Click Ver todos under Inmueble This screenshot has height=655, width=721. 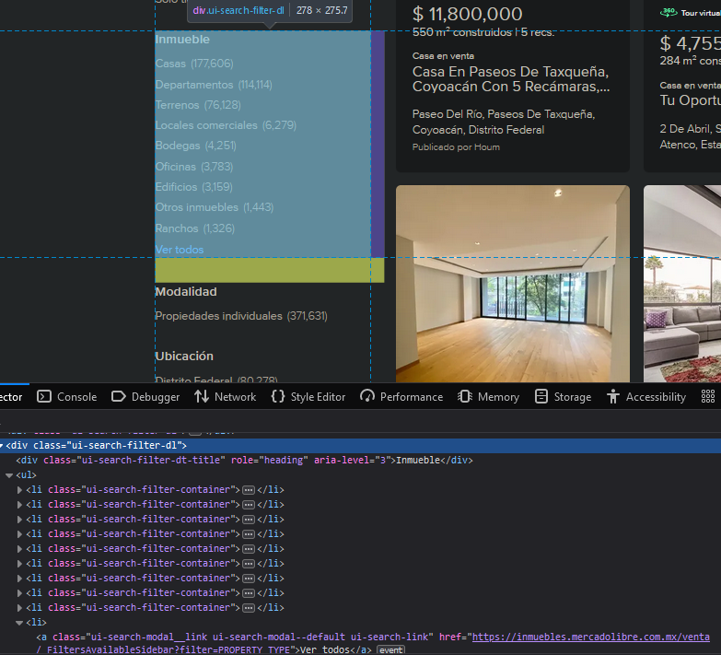click(180, 250)
